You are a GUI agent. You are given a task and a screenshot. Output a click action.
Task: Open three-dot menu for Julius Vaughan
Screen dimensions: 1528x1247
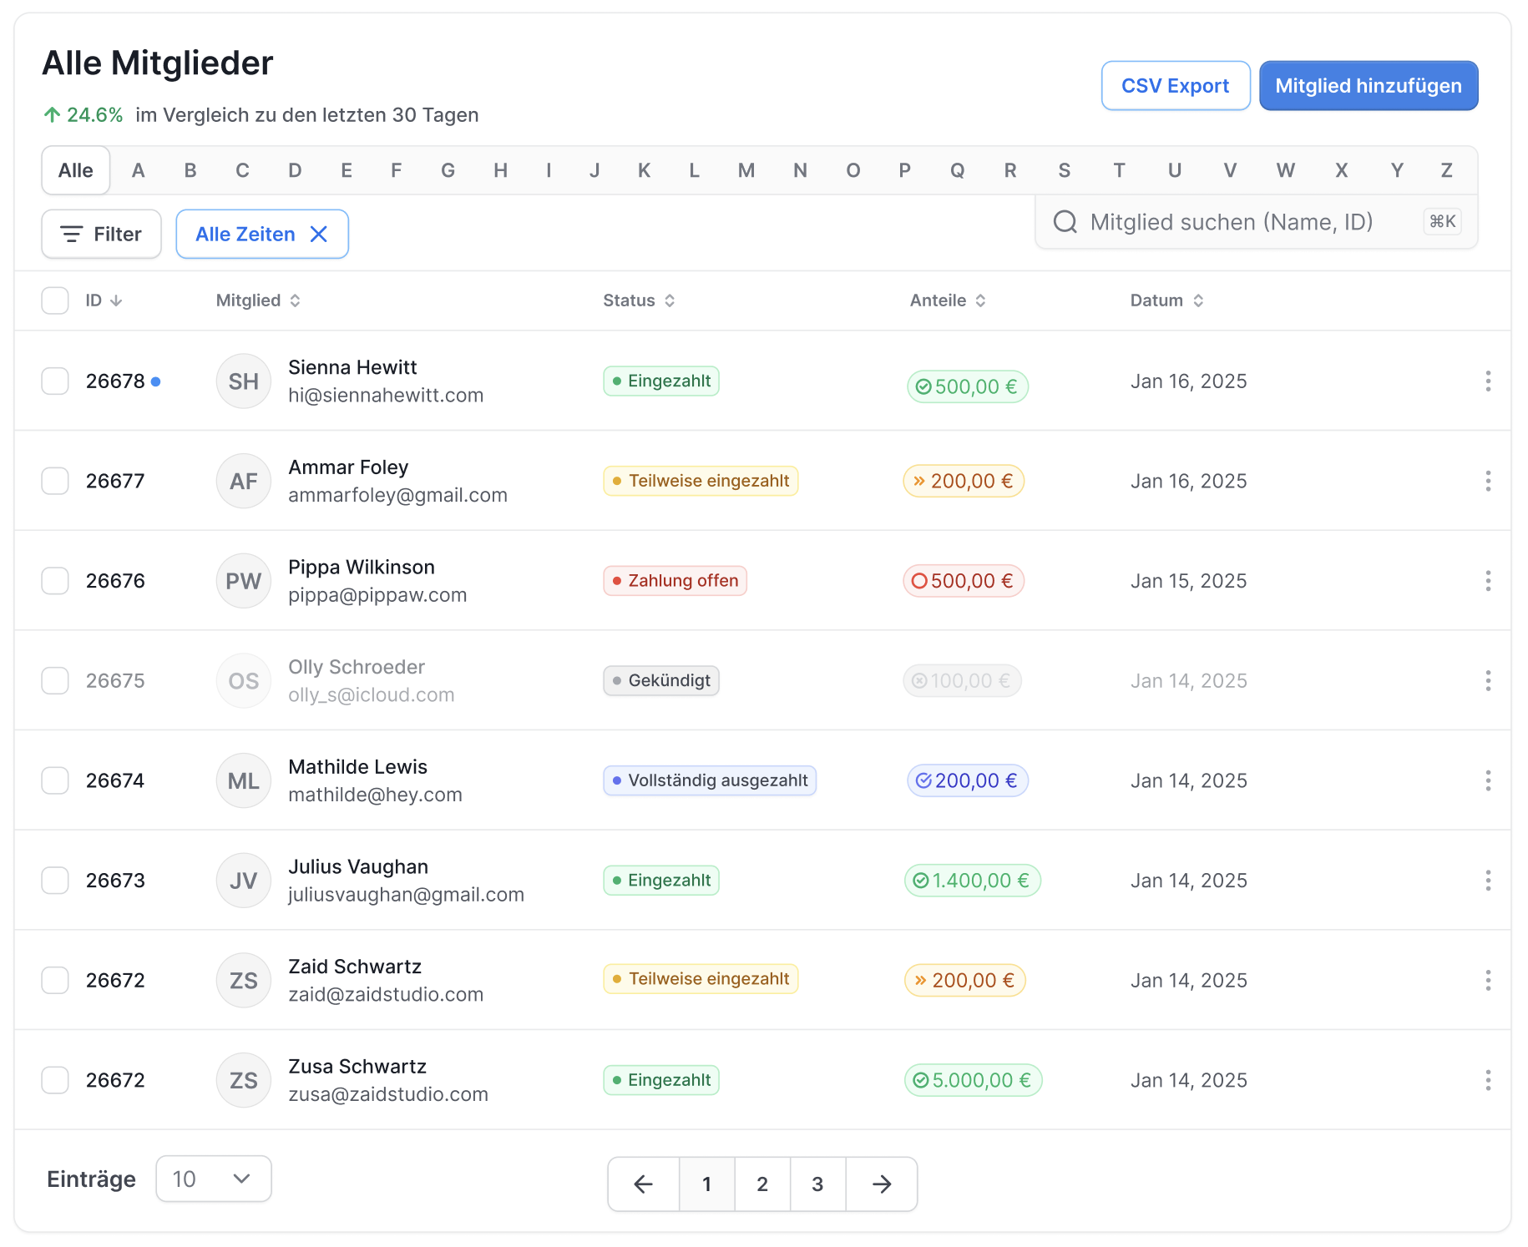point(1487,881)
